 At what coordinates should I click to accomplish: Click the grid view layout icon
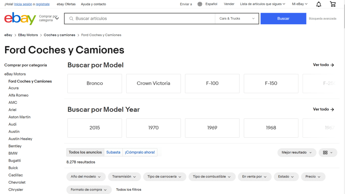click(x=328, y=153)
